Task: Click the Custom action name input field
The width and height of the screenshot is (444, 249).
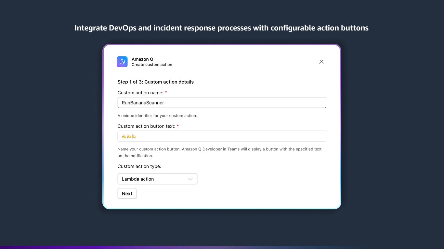Action: point(222,102)
